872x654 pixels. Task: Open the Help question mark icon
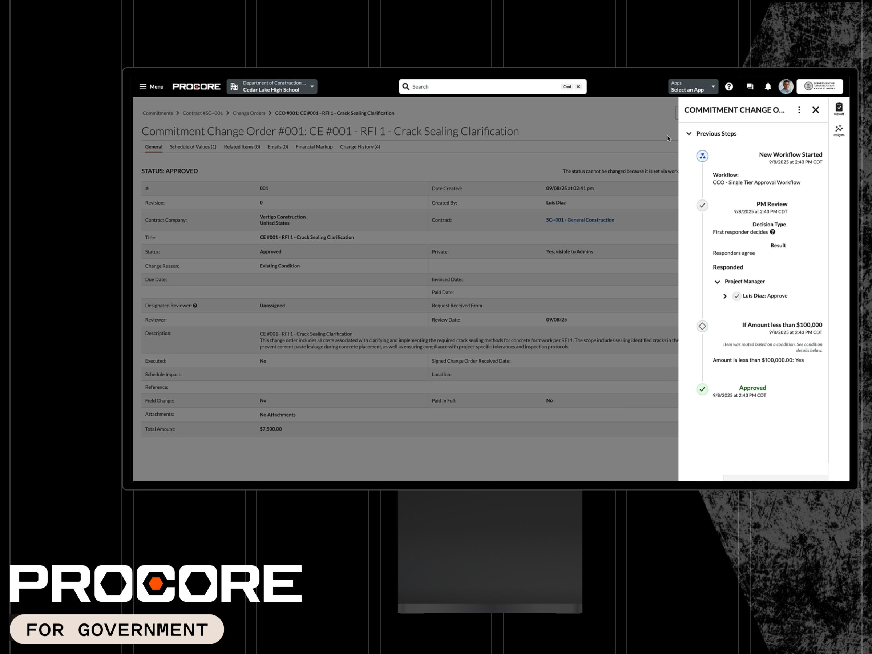[729, 87]
